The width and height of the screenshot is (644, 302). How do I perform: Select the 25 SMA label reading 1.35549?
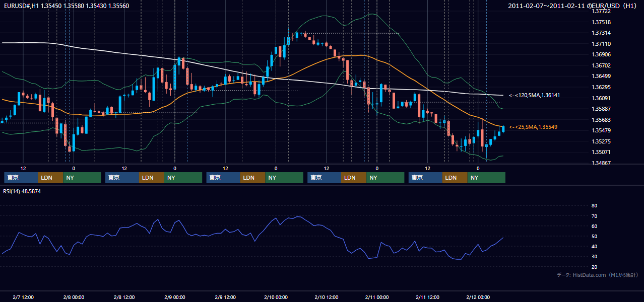pyautogui.click(x=533, y=127)
